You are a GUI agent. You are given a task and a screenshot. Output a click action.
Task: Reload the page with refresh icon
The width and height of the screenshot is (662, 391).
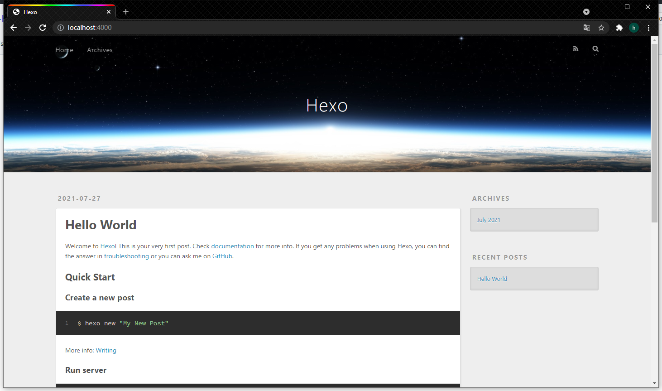[x=43, y=28]
